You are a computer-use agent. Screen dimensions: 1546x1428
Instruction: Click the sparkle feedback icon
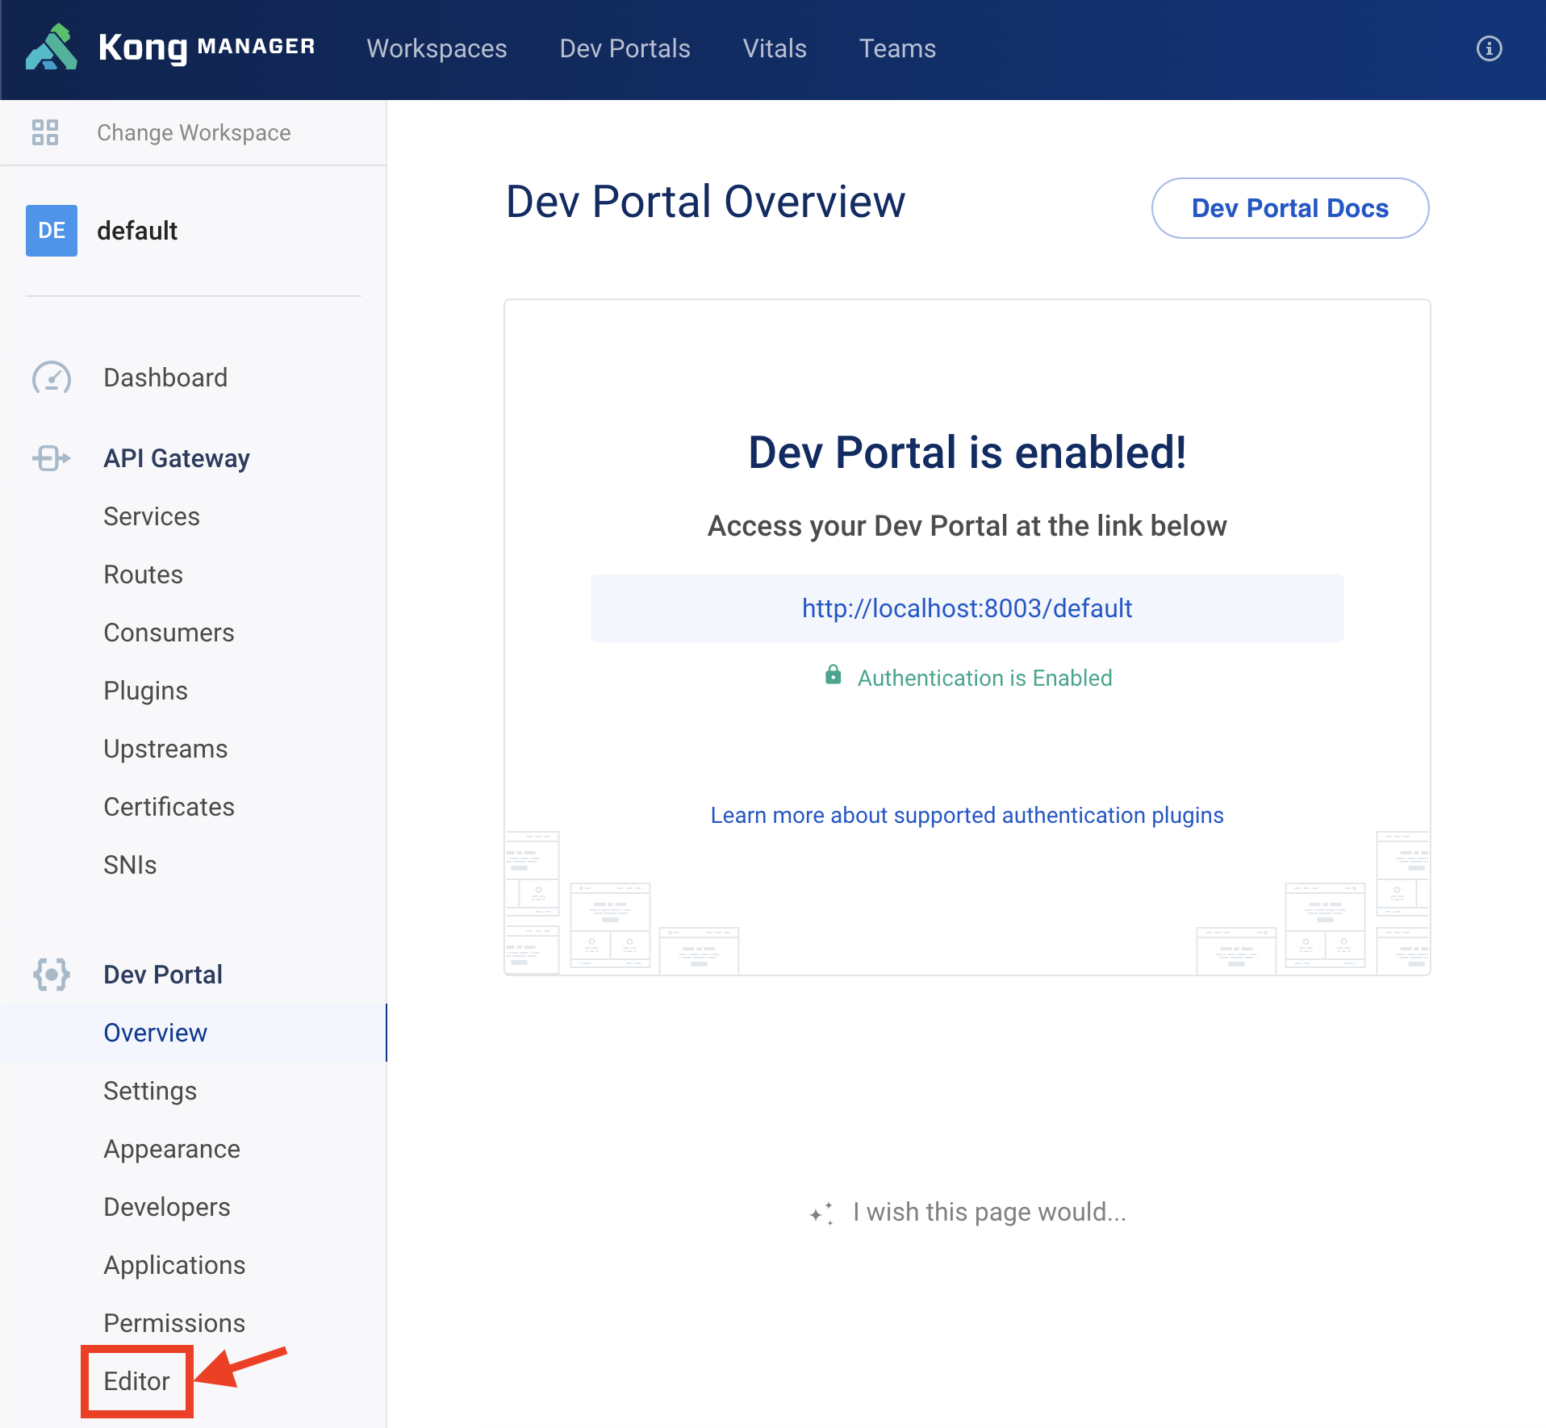(x=821, y=1213)
